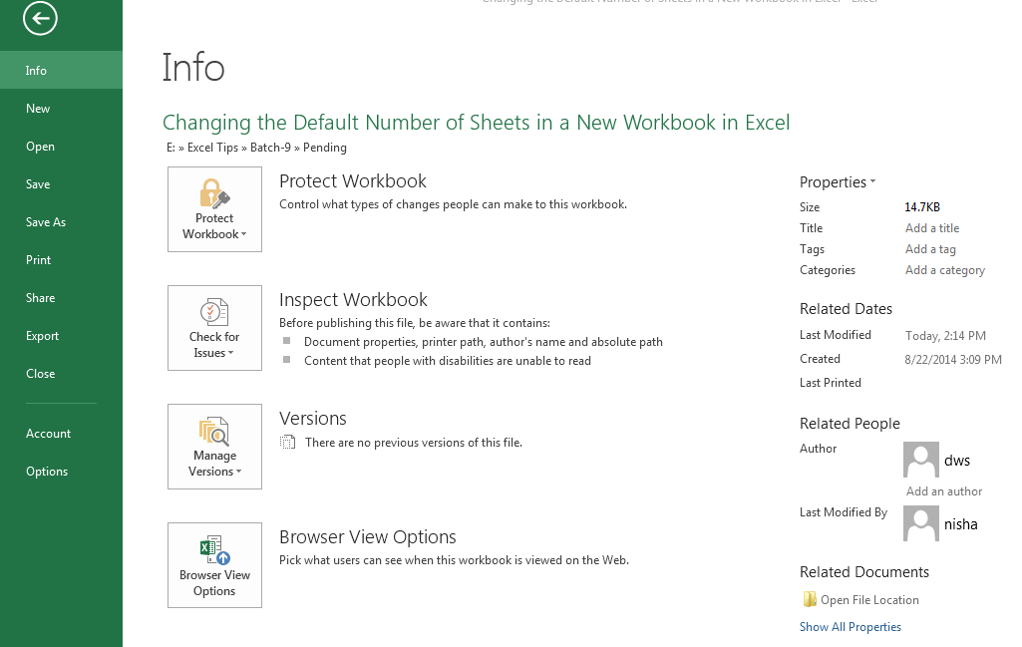Click the Created date 8/22/2014 3:09 PM
The width and height of the screenshot is (1022, 647).
click(953, 359)
